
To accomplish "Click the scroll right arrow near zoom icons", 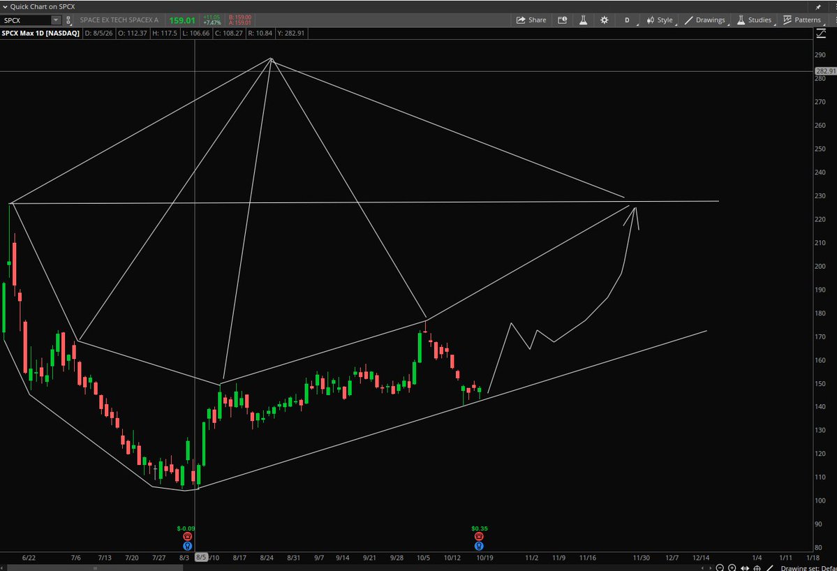I will click(x=709, y=568).
